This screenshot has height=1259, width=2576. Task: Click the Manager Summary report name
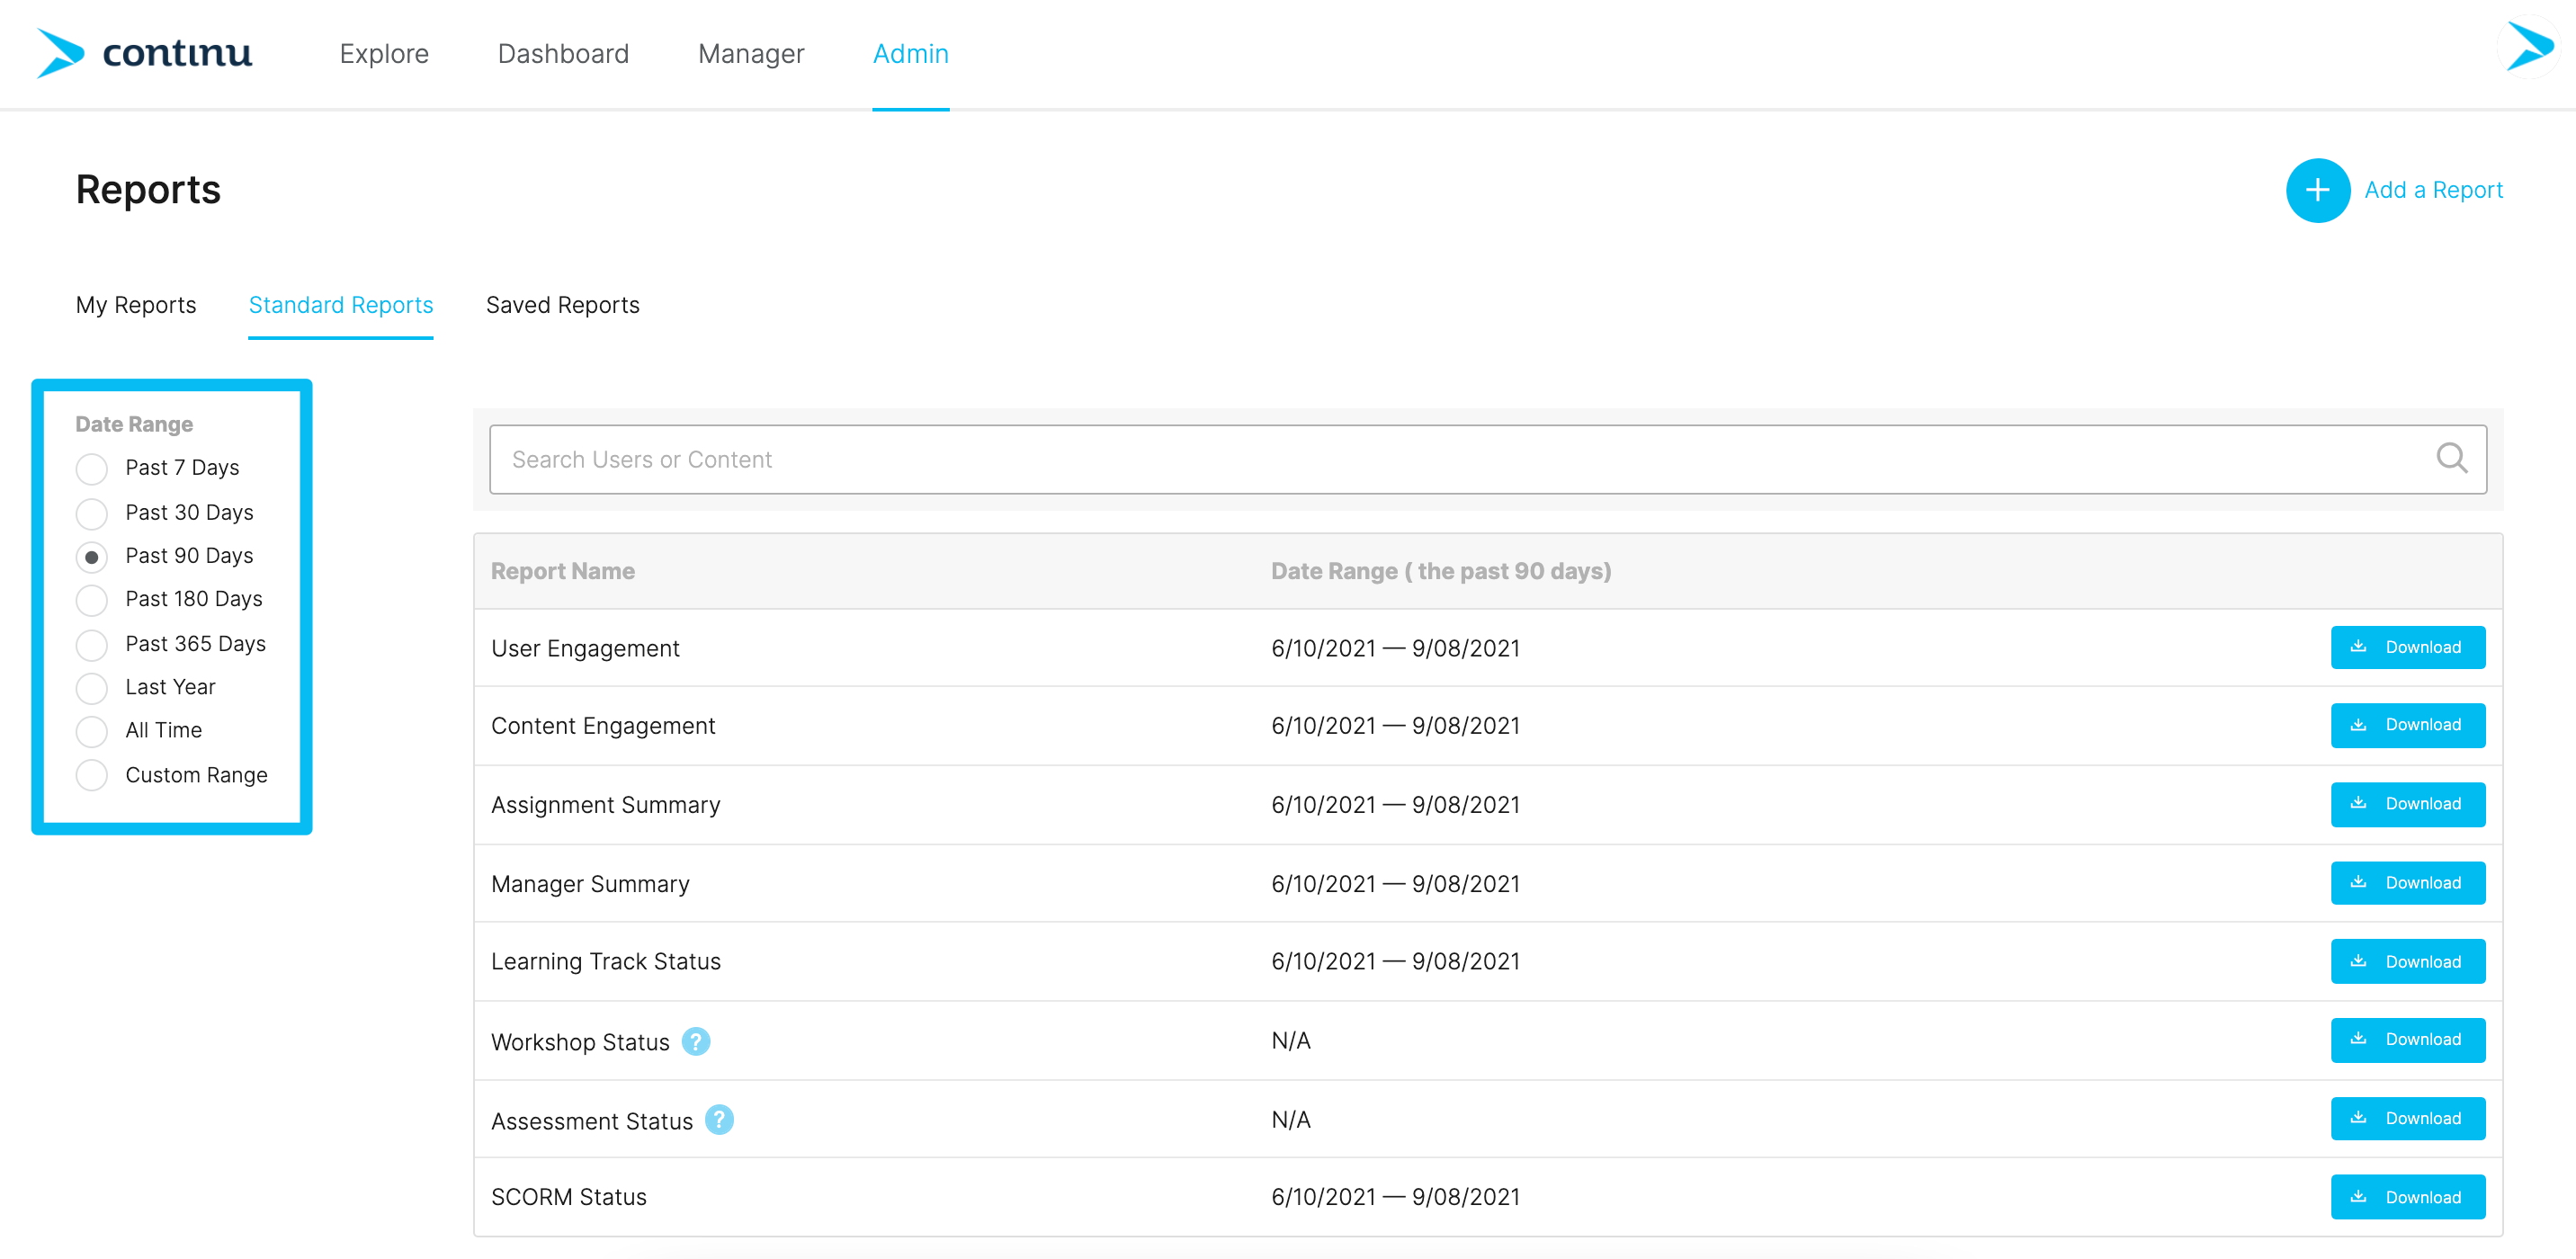click(590, 884)
